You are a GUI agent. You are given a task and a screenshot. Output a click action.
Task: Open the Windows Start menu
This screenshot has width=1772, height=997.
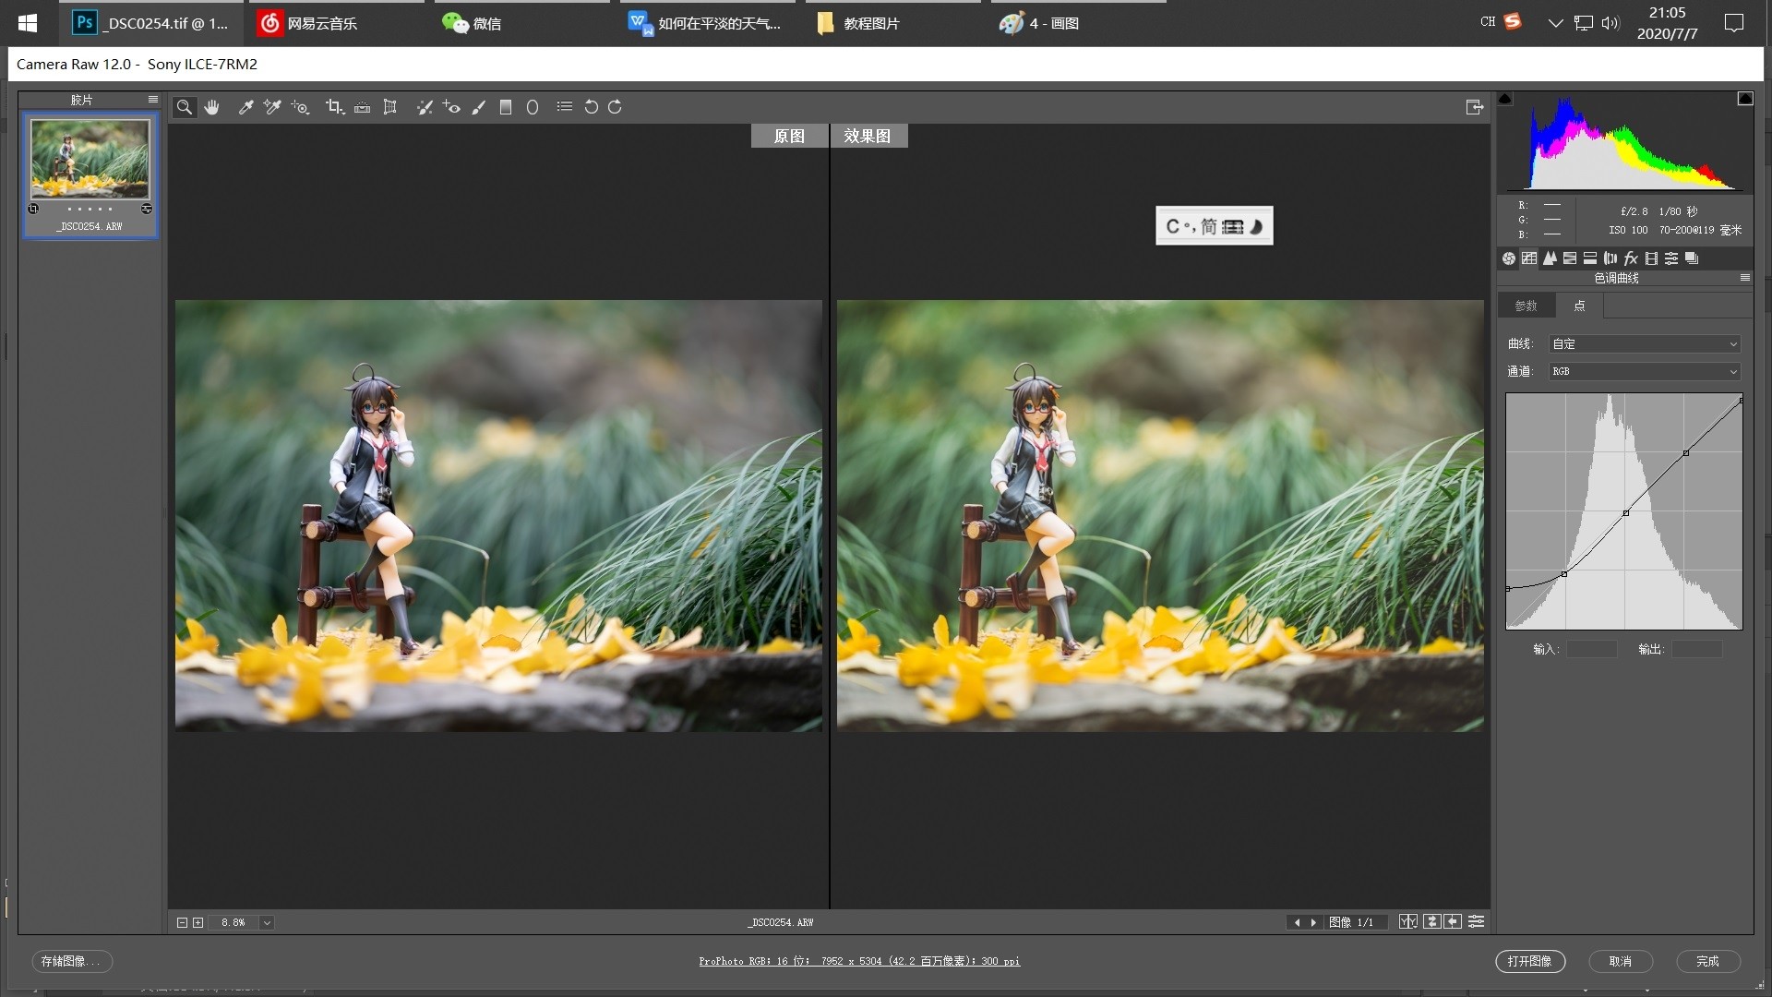(x=28, y=23)
